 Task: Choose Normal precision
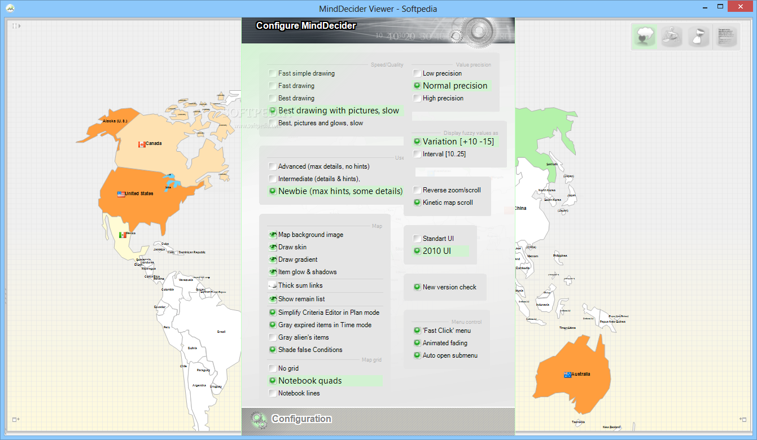(x=450, y=86)
